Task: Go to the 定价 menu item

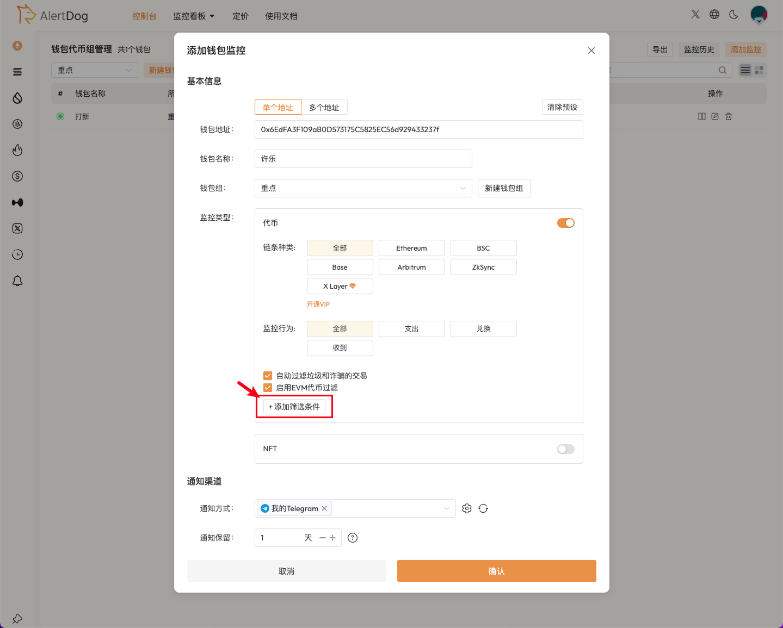Action: coord(240,16)
